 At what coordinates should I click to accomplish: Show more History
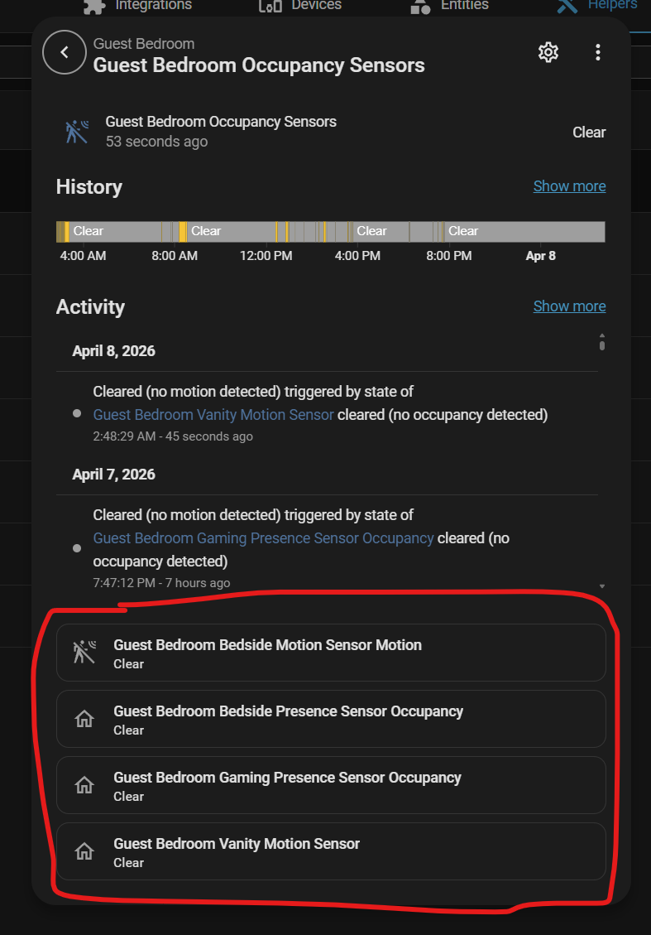tap(569, 186)
